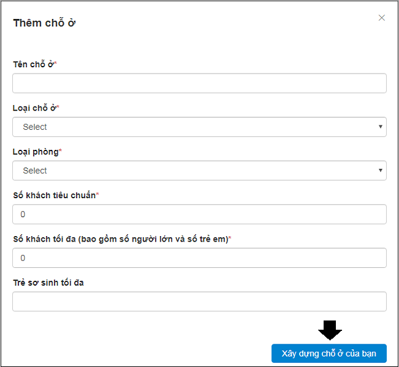Focus the Trẻ sơ sinh tối đa field

tap(199, 302)
